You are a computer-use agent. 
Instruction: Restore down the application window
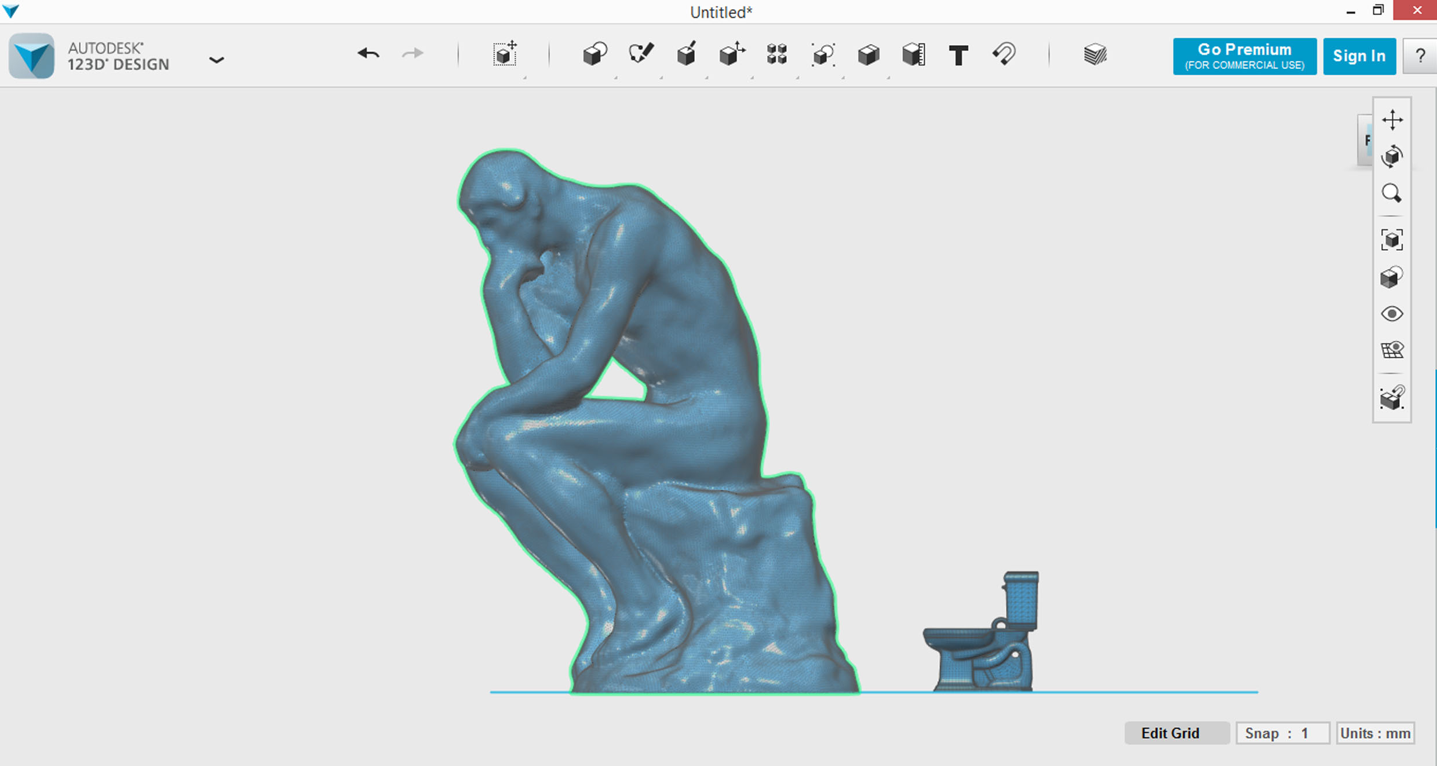click(x=1378, y=10)
